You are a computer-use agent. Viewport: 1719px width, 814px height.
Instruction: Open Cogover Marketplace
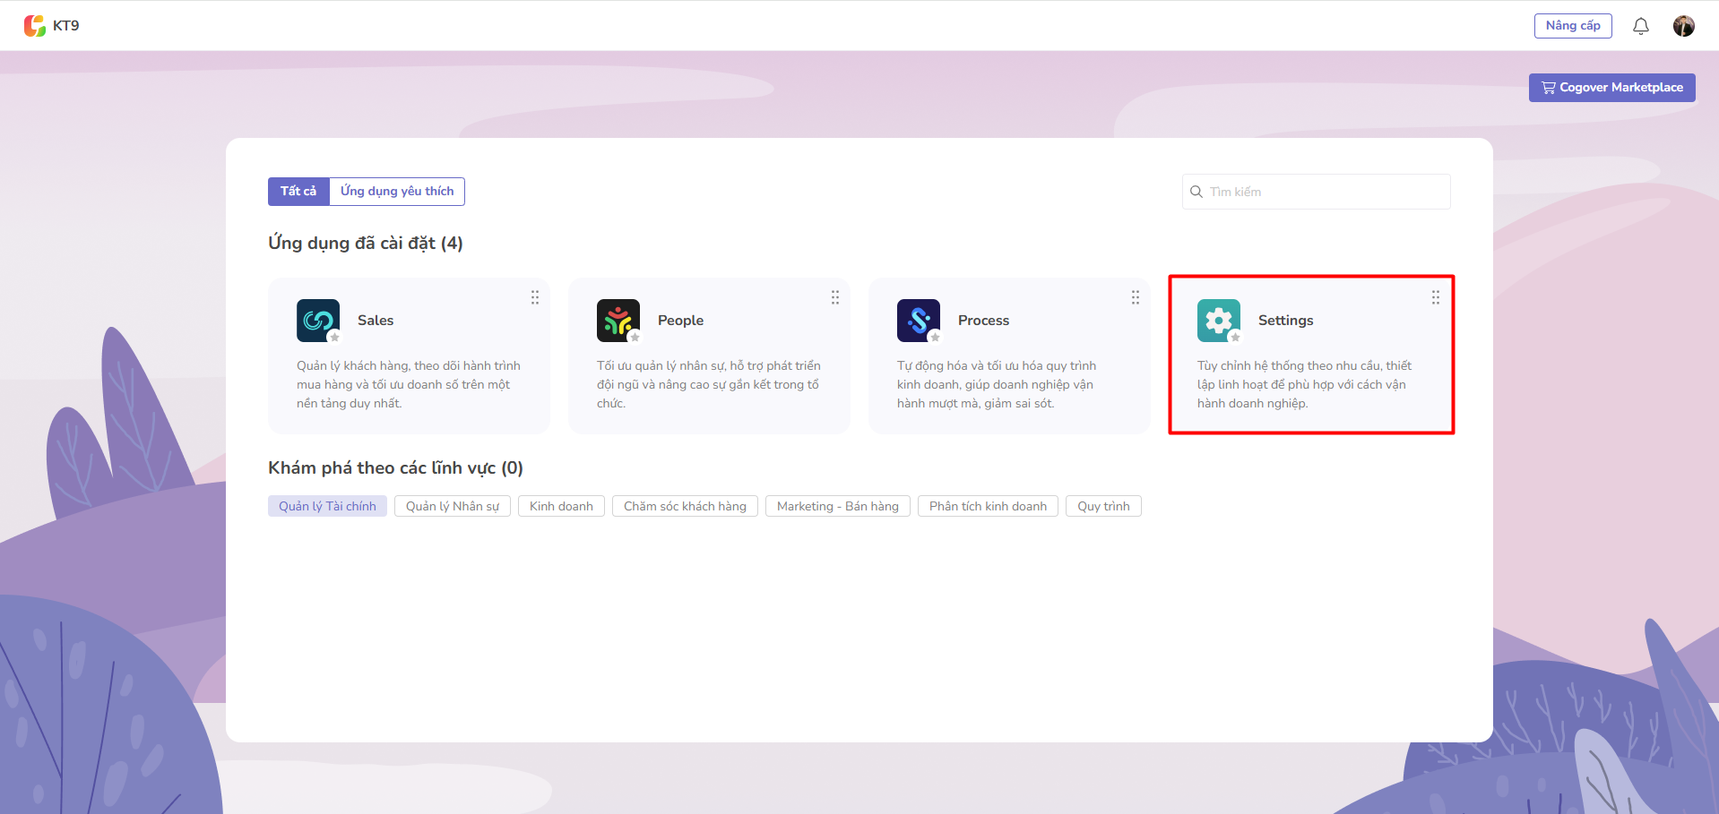[1611, 88]
